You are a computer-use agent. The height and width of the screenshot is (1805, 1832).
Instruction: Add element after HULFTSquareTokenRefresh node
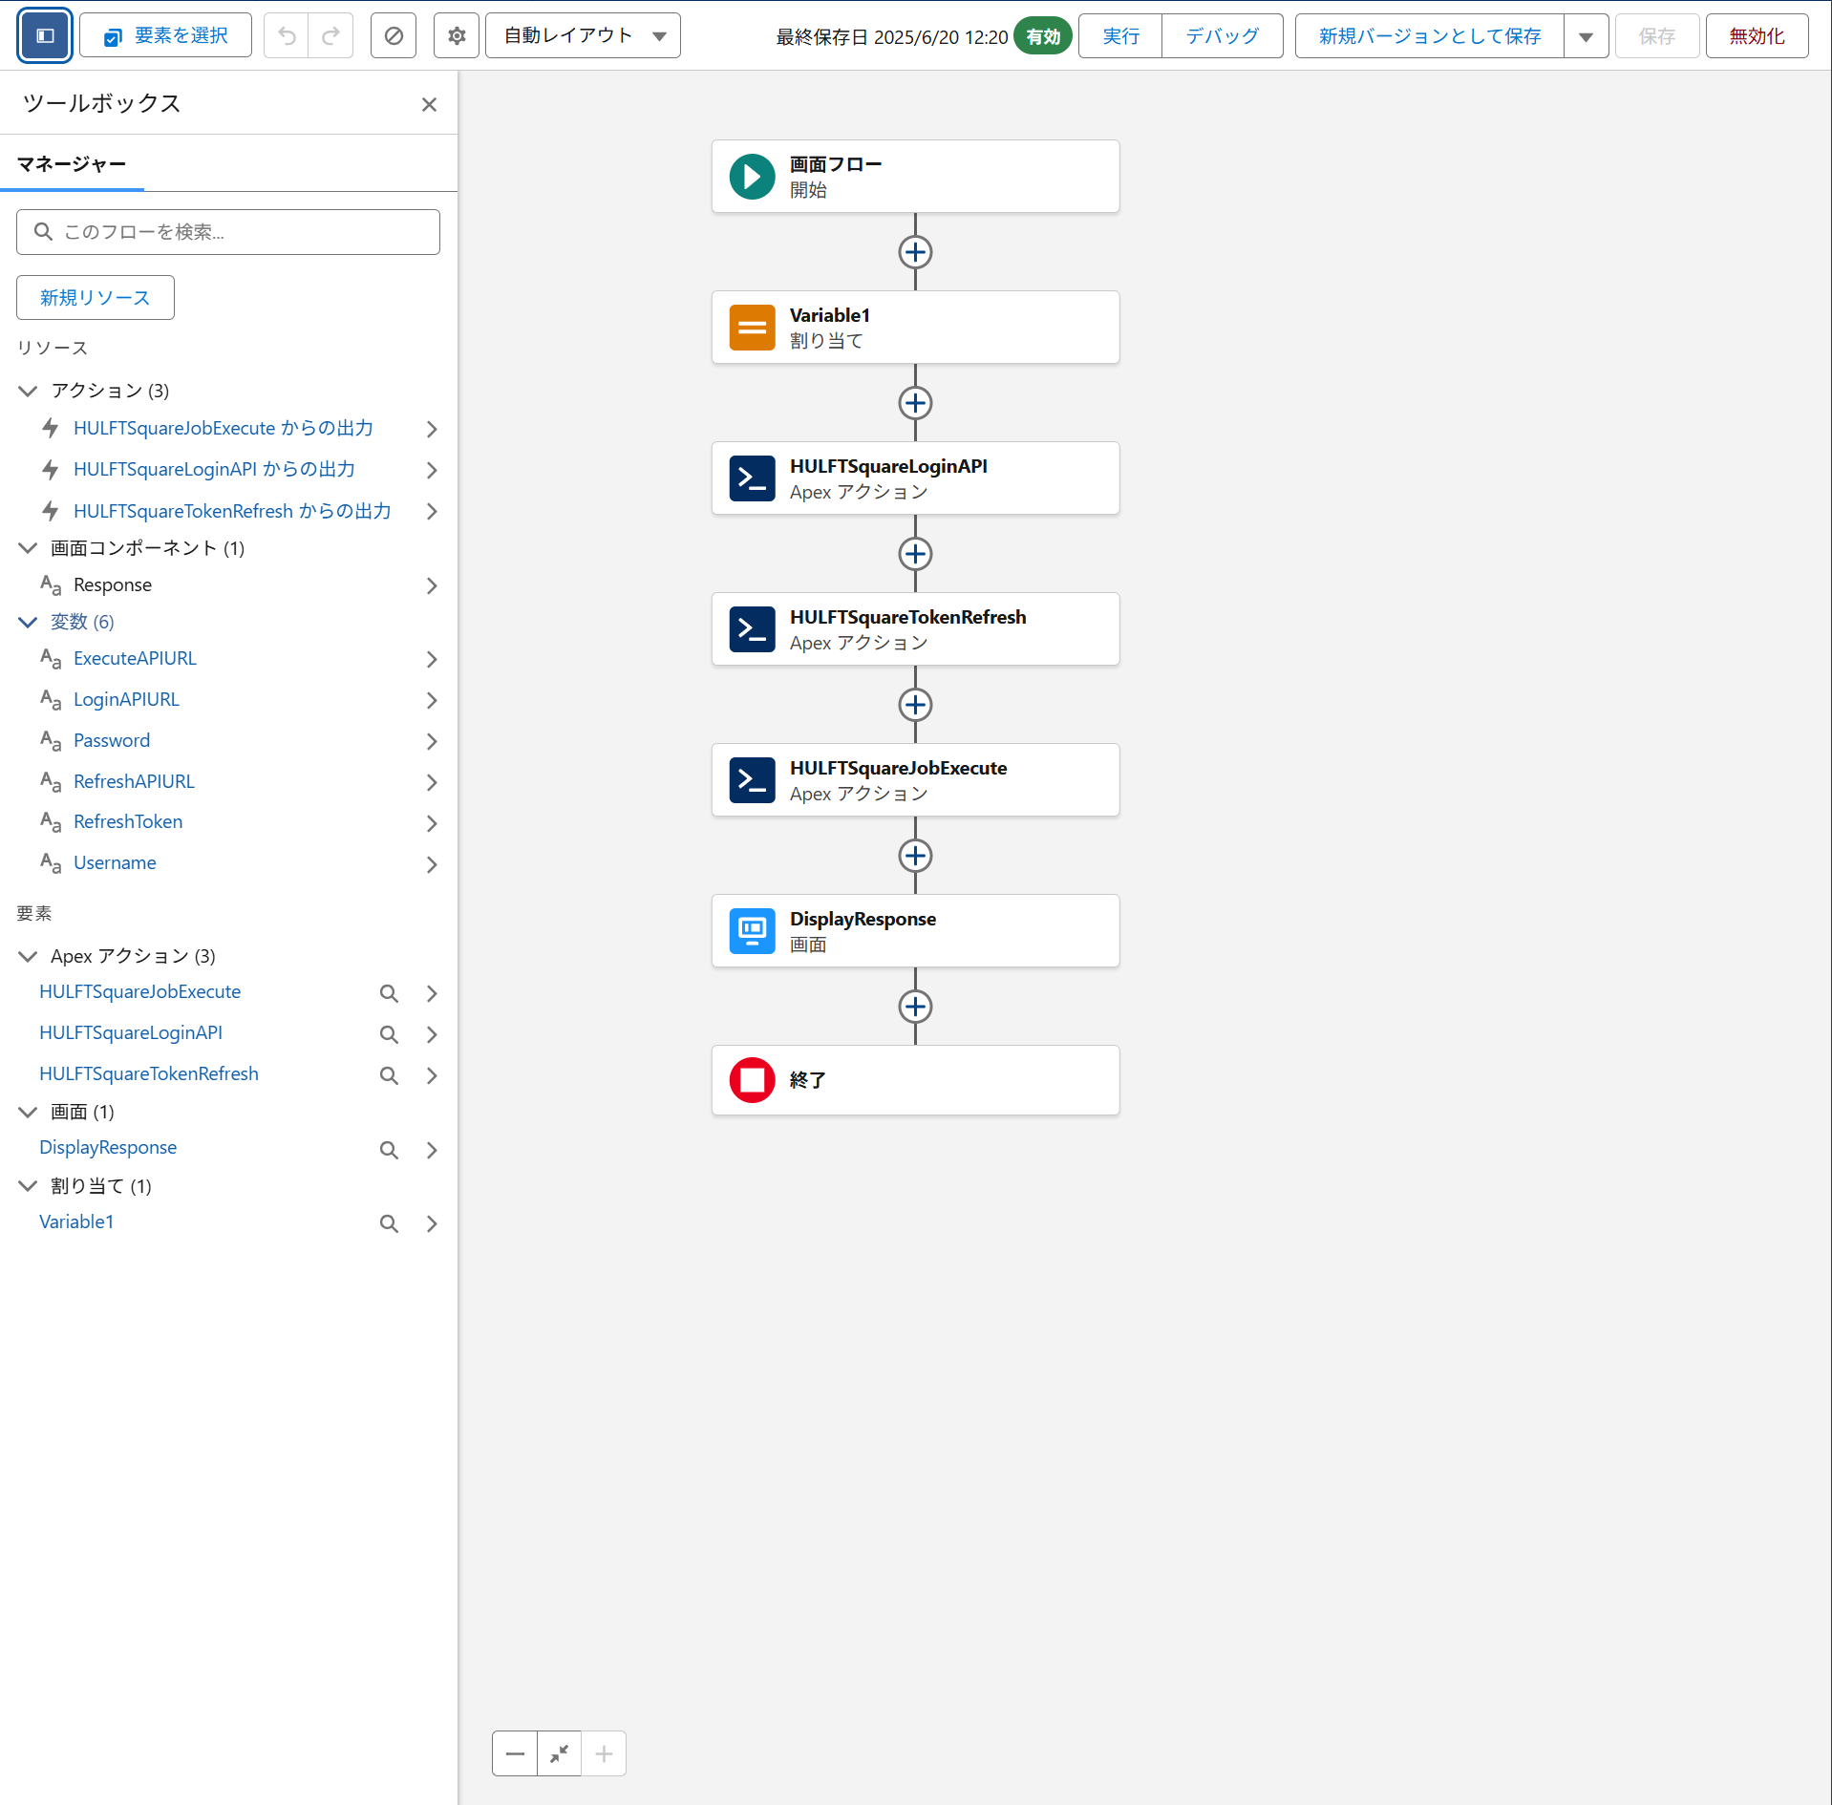(x=916, y=705)
